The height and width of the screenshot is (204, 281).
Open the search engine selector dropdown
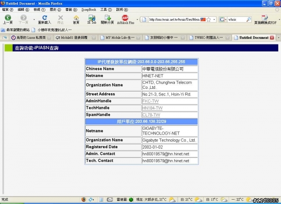click(223, 19)
